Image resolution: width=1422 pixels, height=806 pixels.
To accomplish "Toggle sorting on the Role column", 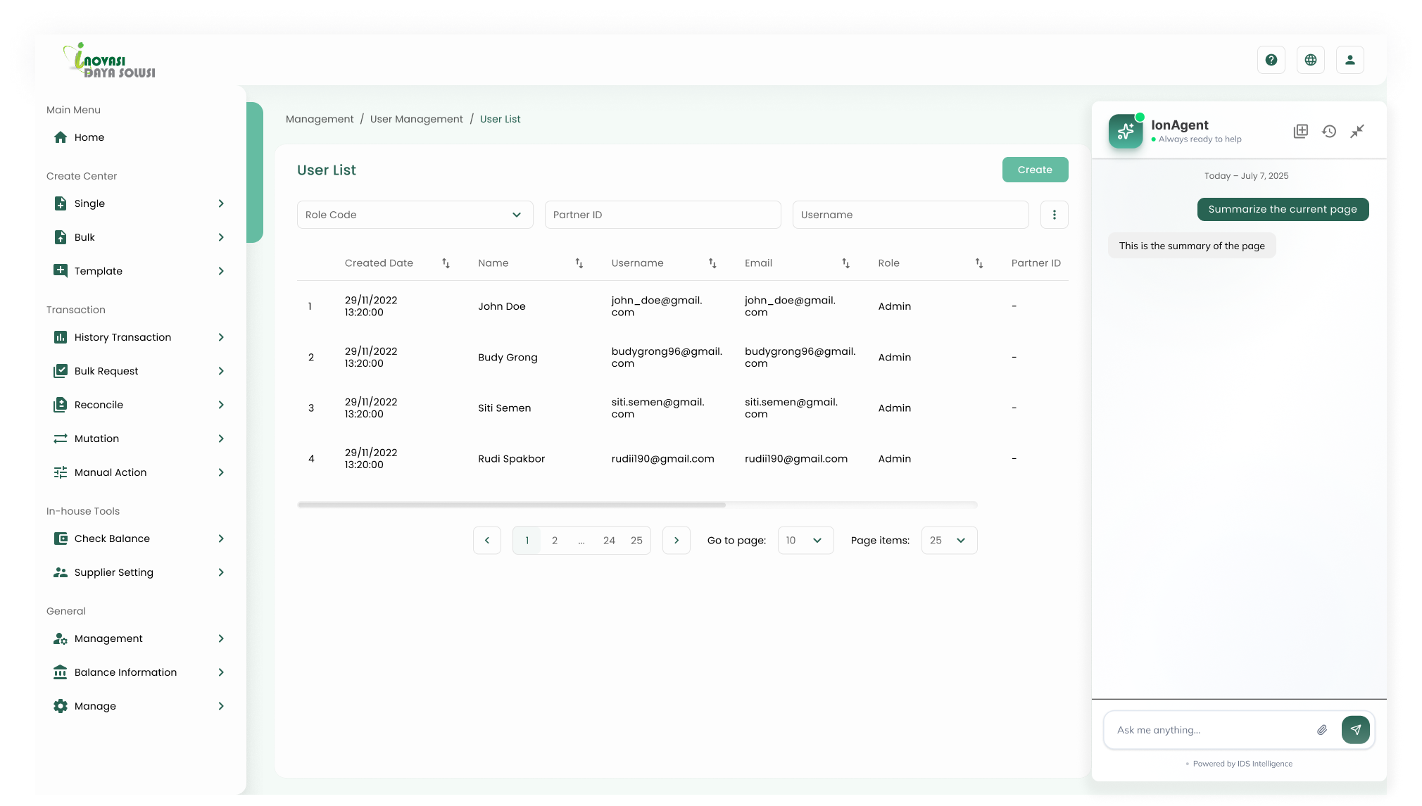I will 979,263.
